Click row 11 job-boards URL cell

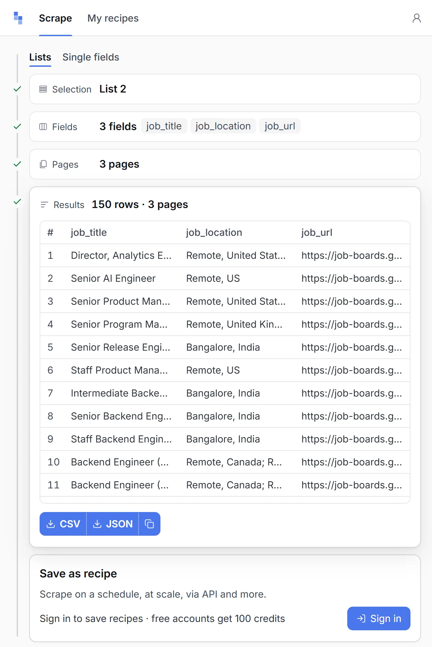352,485
